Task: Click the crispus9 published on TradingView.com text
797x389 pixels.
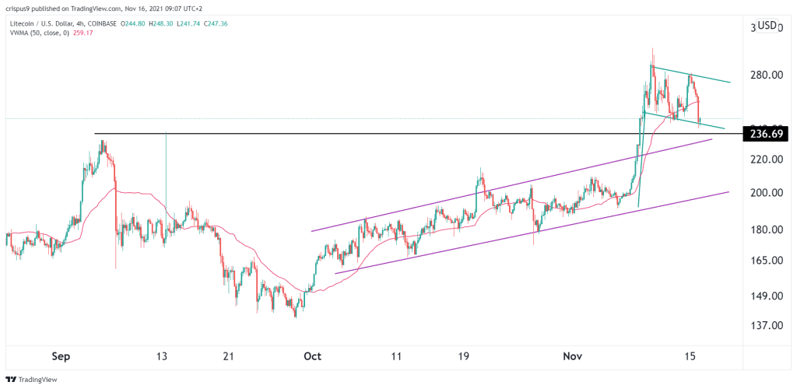Action: [62, 8]
